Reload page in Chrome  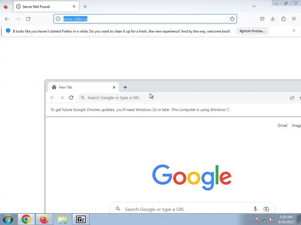point(71,98)
